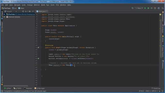The height and width of the screenshot is (93, 165).
Task: Close the Main.java tab
Action: coord(47,11)
